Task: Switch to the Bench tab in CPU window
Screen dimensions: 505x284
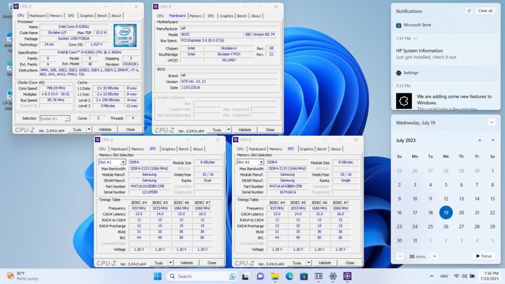Action: (x=103, y=16)
